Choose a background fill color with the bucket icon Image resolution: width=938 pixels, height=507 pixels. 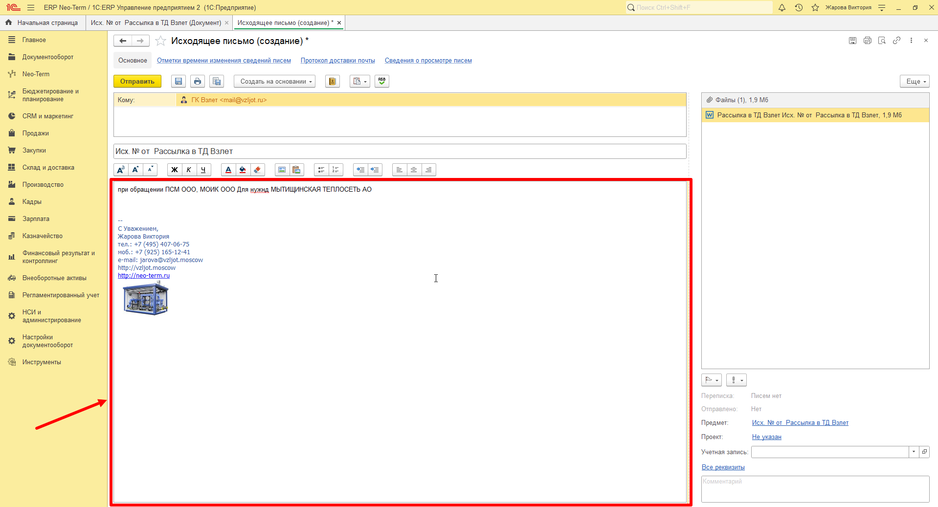tap(243, 170)
